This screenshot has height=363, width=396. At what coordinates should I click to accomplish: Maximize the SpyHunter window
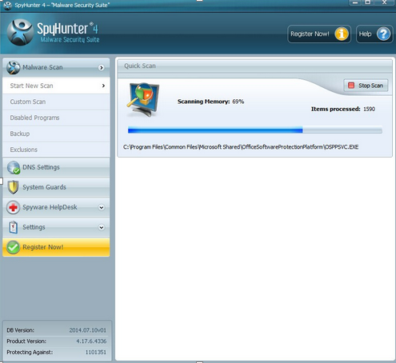pos(368,2)
